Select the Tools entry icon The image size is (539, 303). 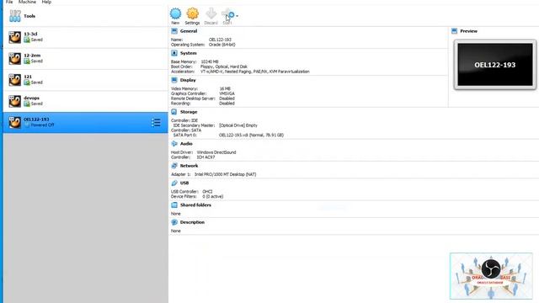click(x=15, y=16)
